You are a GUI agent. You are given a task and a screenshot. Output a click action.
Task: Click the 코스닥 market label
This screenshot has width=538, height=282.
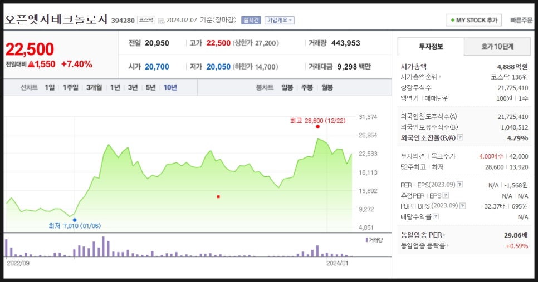tap(146, 20)
